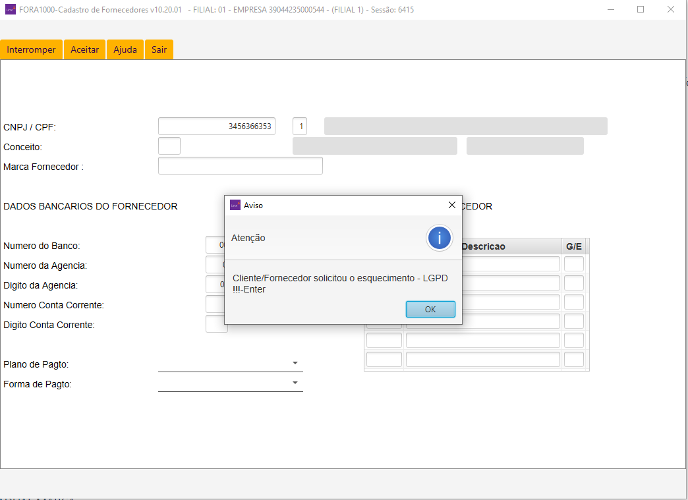Viewport: 688px width, 500px height.
Task: Maximize the FORA1000 window
Action: [x=641, y=9]
